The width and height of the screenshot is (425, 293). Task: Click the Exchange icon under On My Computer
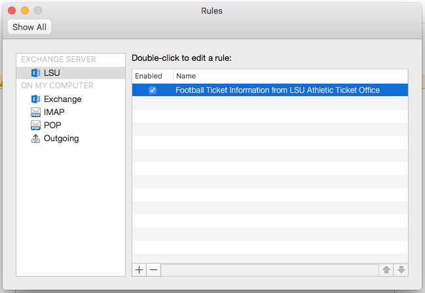coord(35,99)
